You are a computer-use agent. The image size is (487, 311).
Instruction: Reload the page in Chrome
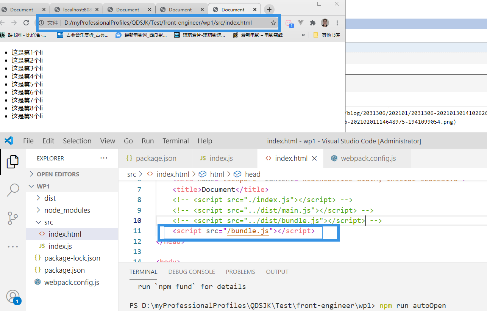pyautogui.click(x=26, y=23)
